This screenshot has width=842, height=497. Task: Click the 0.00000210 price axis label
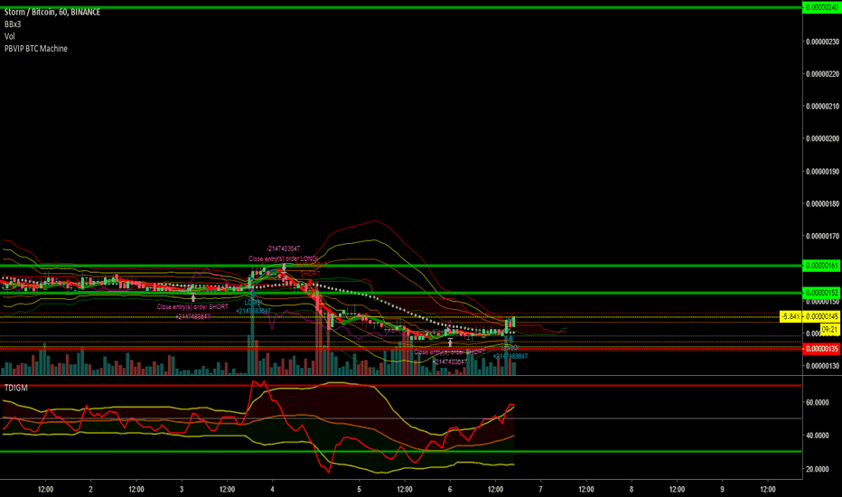(822, 107)
